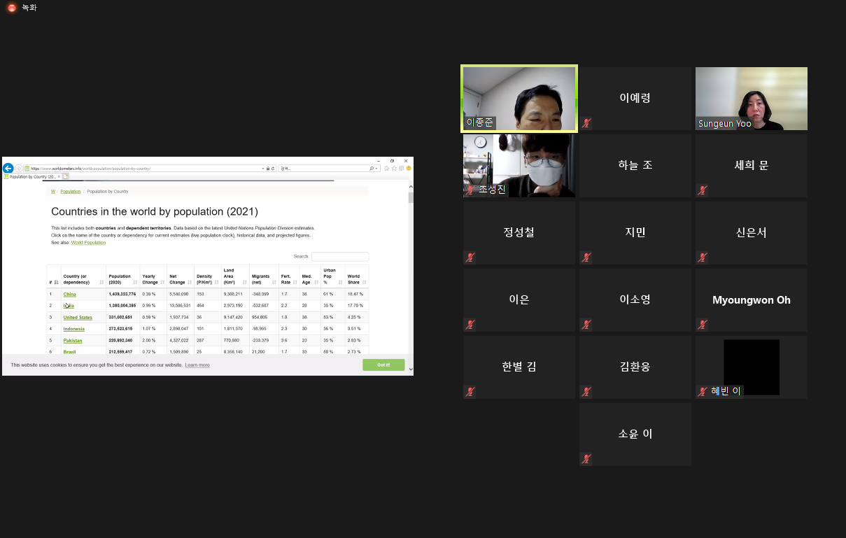Click the lock icon in the address bar
The width and height of the screenshot is (846, 538).
(268, 168)
